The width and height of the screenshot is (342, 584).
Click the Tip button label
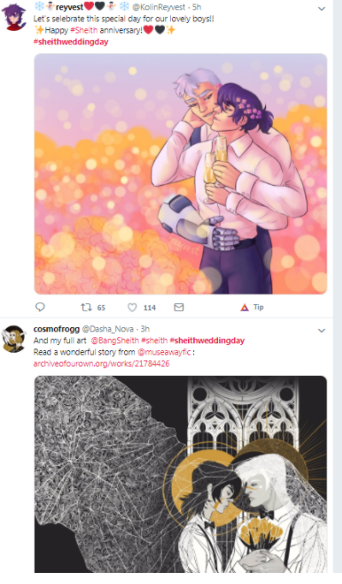coord(258,307)
